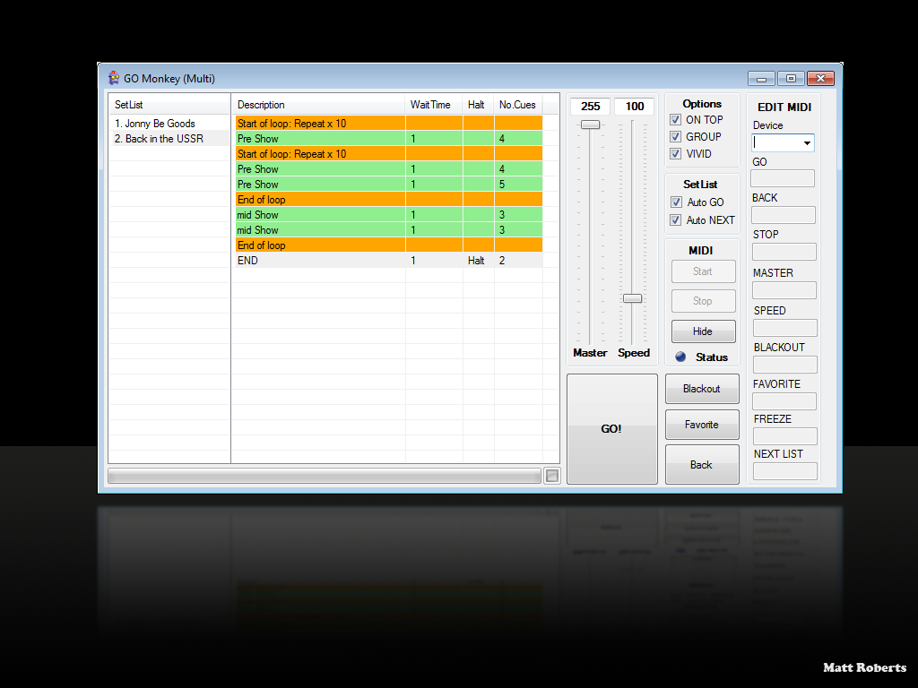Image resolution: width=918 pixels, height=688 pixels.
Task: Disable Auto NEXT in Set List options
Action: 676,220
